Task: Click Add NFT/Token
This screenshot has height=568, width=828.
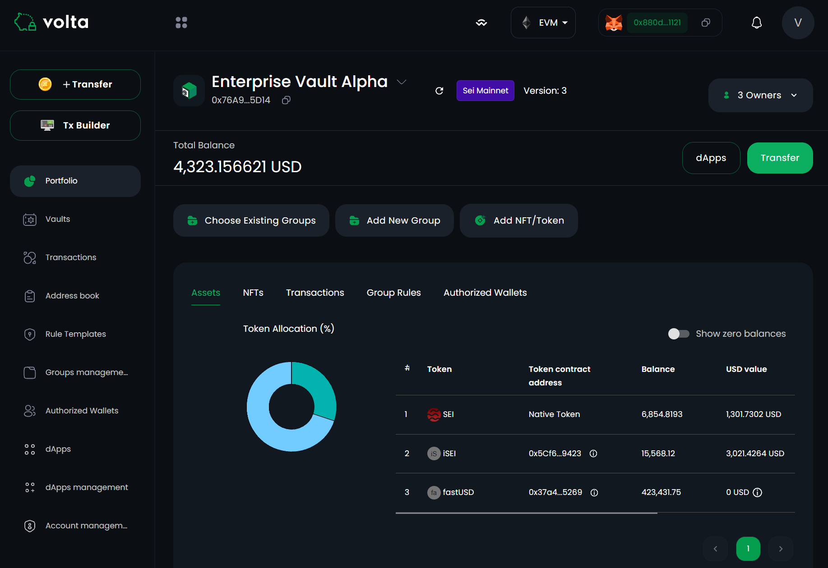Action: [x=519, y=220]
